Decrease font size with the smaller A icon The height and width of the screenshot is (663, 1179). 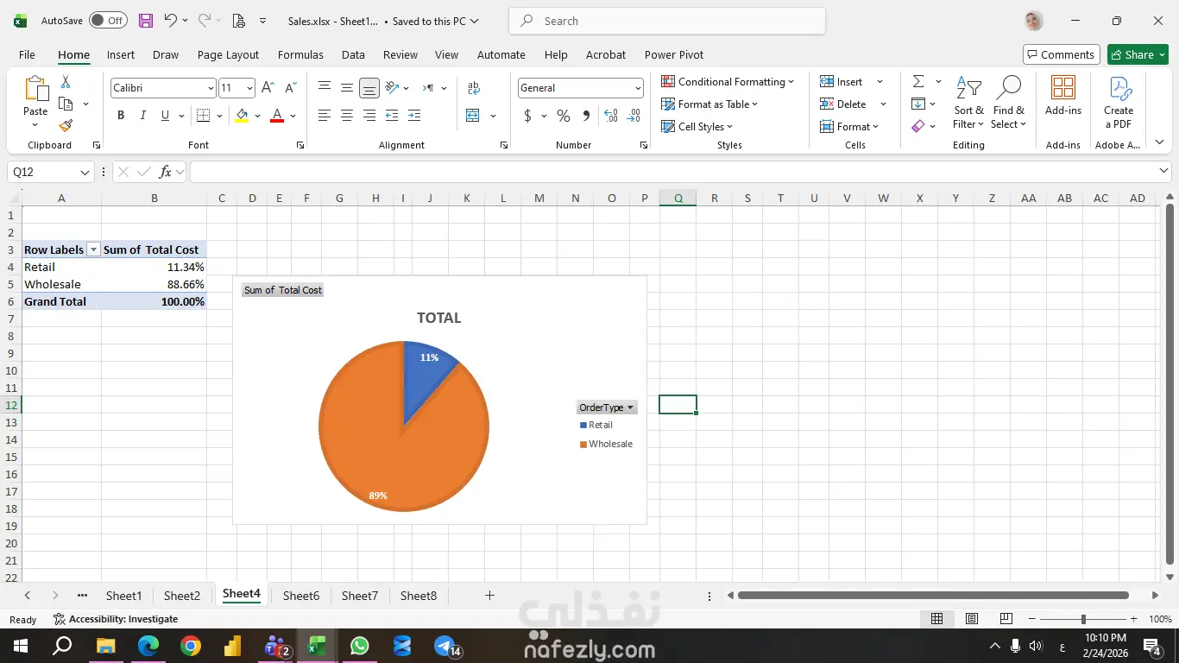pos(290,88)
